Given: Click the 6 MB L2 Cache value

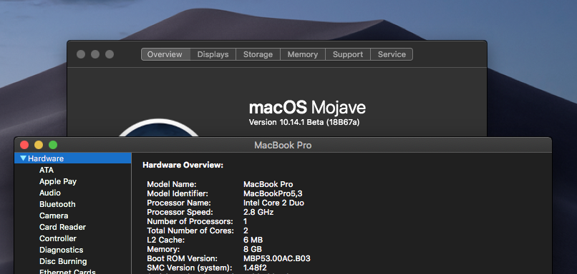Looking at the screenshot, I should click(253, 240).
